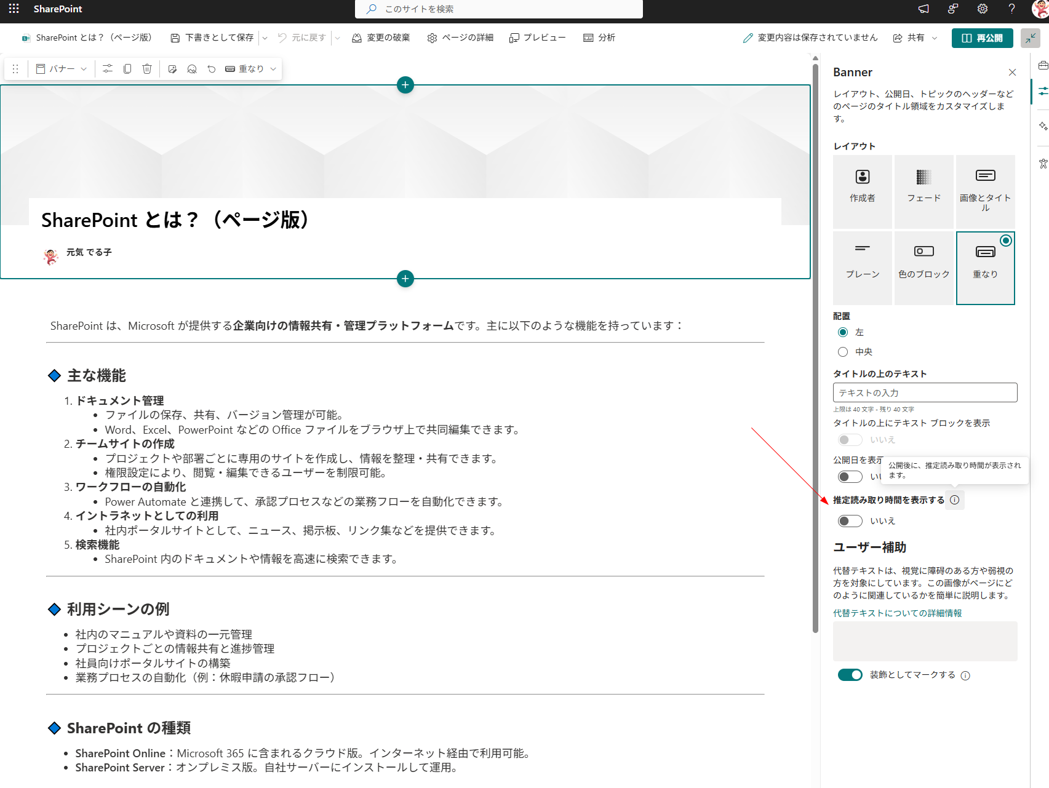Viewport: 1049px width, 788px height.
Task: Open the 重なり layout dropdown in toolbar
Action: 250,69
